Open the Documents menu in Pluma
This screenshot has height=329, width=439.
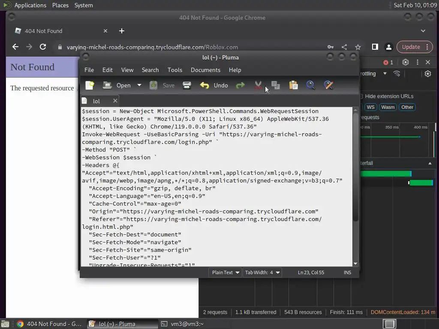coord(205,70)
